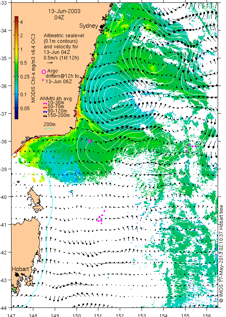
Task: Click the blue 80-120m ANMN legend arrow
Action: click(45, 112)
